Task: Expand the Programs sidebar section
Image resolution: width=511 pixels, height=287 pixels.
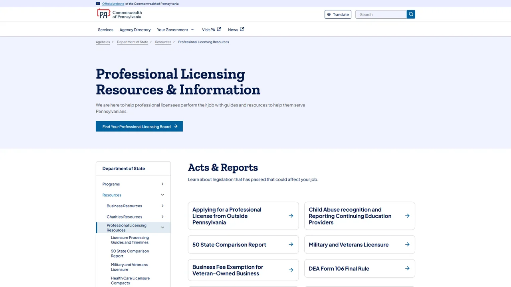Action: click(162, 184)
